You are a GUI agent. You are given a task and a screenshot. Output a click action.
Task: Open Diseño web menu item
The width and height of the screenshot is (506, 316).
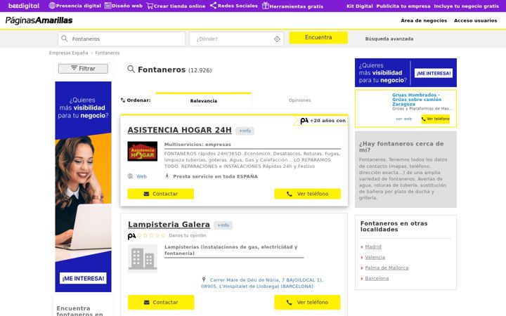tap(124, 6)
